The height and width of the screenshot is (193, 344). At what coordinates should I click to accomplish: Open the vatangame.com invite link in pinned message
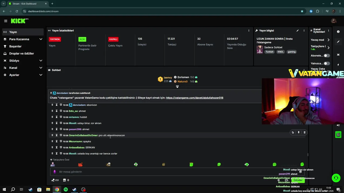(195, 98)
